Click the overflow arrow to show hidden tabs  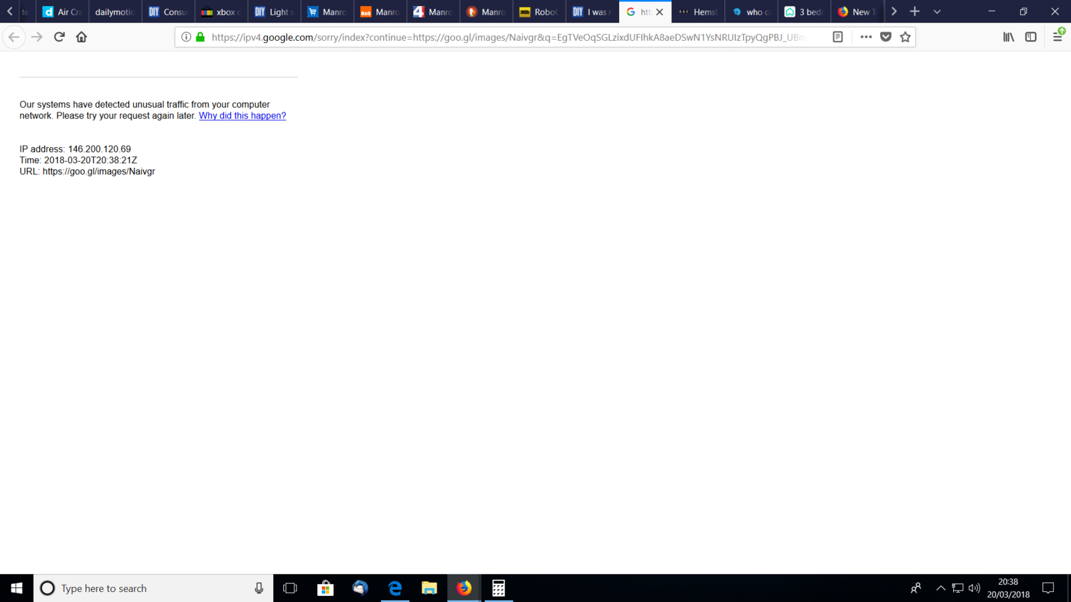pos(894,11)
